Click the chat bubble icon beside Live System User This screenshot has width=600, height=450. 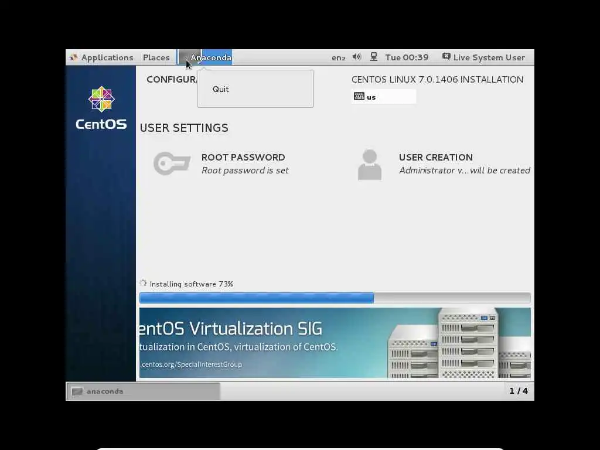[446, 57]
